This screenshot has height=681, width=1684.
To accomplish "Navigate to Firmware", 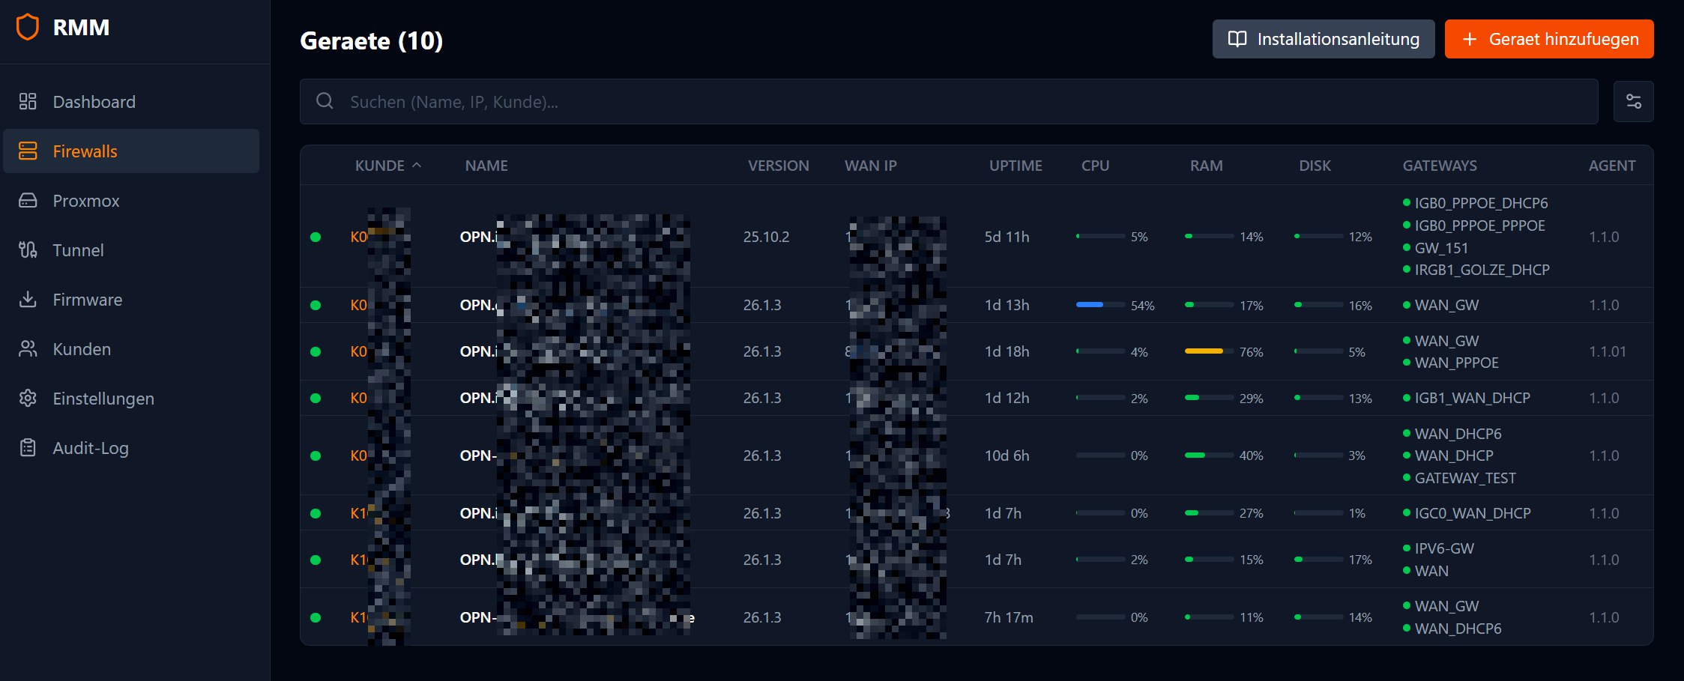I will pyautogui.click(x=131, y=299).
